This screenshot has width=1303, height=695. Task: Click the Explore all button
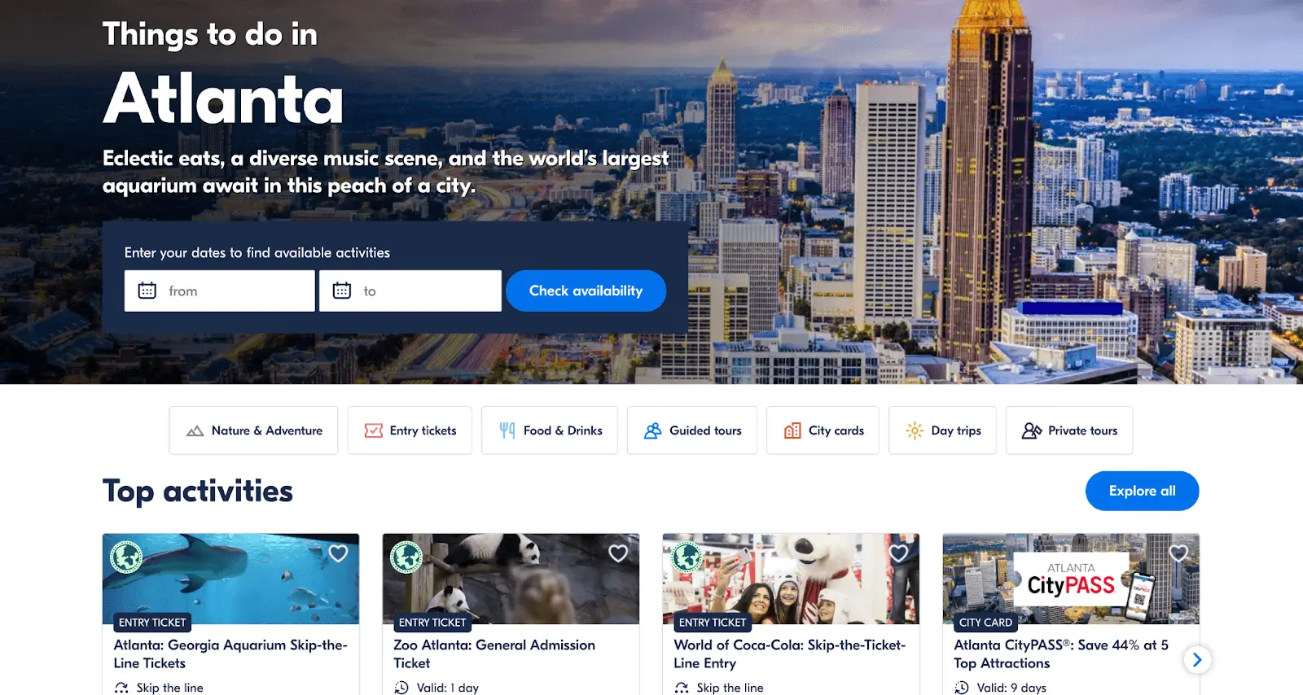1142,491
